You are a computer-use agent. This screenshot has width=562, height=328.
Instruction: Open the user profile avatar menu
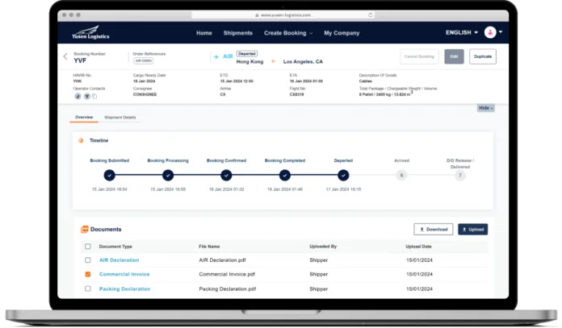490,33
